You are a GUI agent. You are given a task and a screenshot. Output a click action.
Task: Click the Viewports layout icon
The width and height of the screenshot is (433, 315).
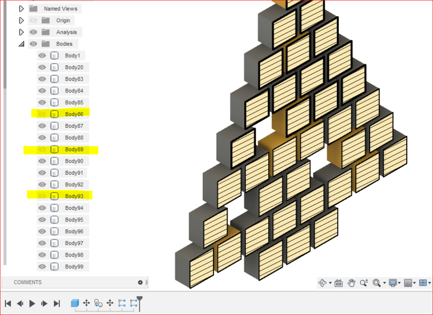click(423, 283)
